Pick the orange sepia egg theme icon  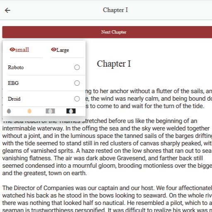(29, 111)
